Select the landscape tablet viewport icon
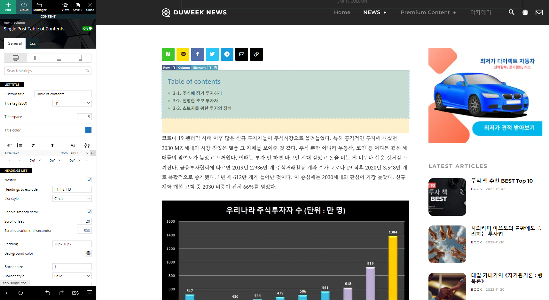549x300 pixels. click(37, 58)
